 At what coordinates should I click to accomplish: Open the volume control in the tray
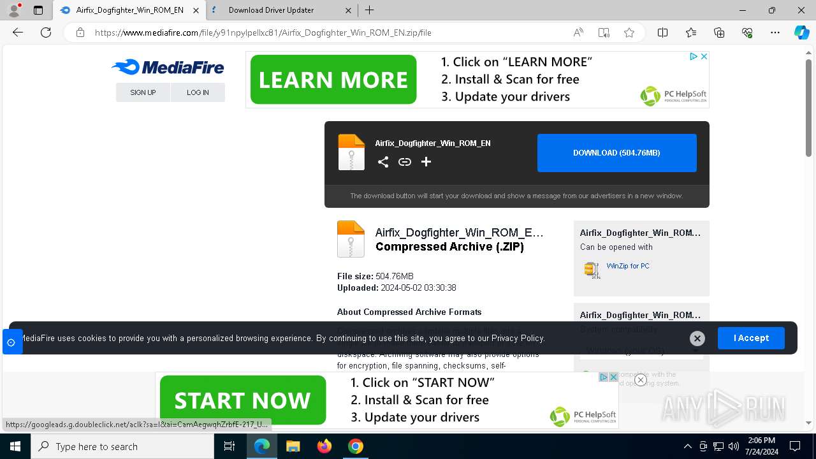point(734,446)
